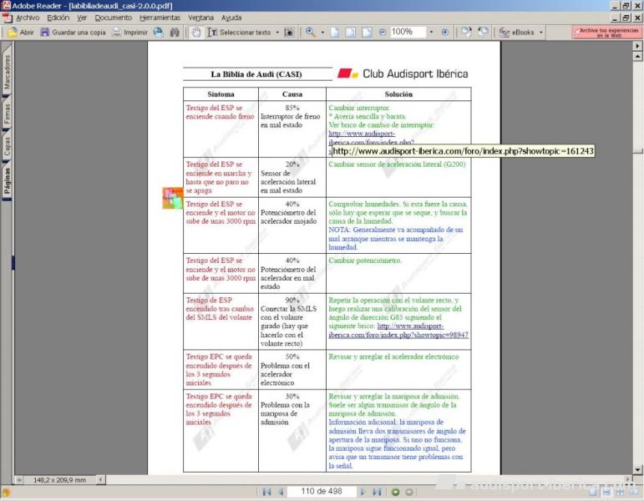
Task: Open the Edición menu
Action: point(58,18)
